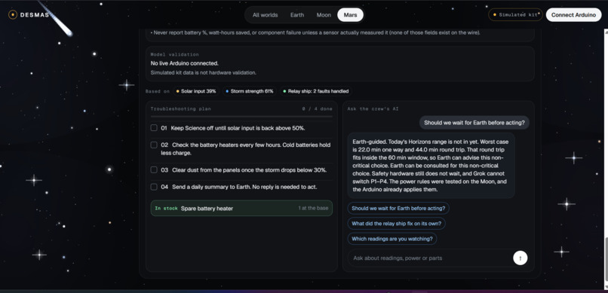The width and height of the screenshot is (608, 293).
Task: Click the '1 at the base' text
Action: tap(313, 208)
